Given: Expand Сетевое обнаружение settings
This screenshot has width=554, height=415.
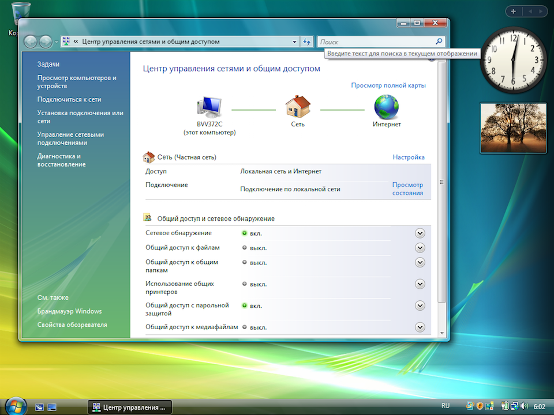Looking at the screenshot, I should [420, 233].
